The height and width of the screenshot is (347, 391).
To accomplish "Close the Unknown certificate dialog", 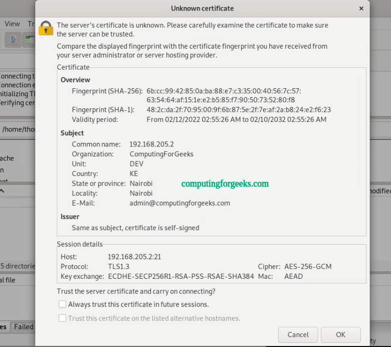I will [361, 9].
